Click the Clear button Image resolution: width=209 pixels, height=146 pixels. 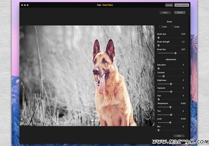(x=179, y=136)
